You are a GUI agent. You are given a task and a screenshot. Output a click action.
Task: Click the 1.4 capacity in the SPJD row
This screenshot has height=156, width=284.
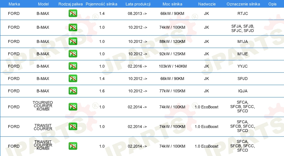[x=102, y=79]
